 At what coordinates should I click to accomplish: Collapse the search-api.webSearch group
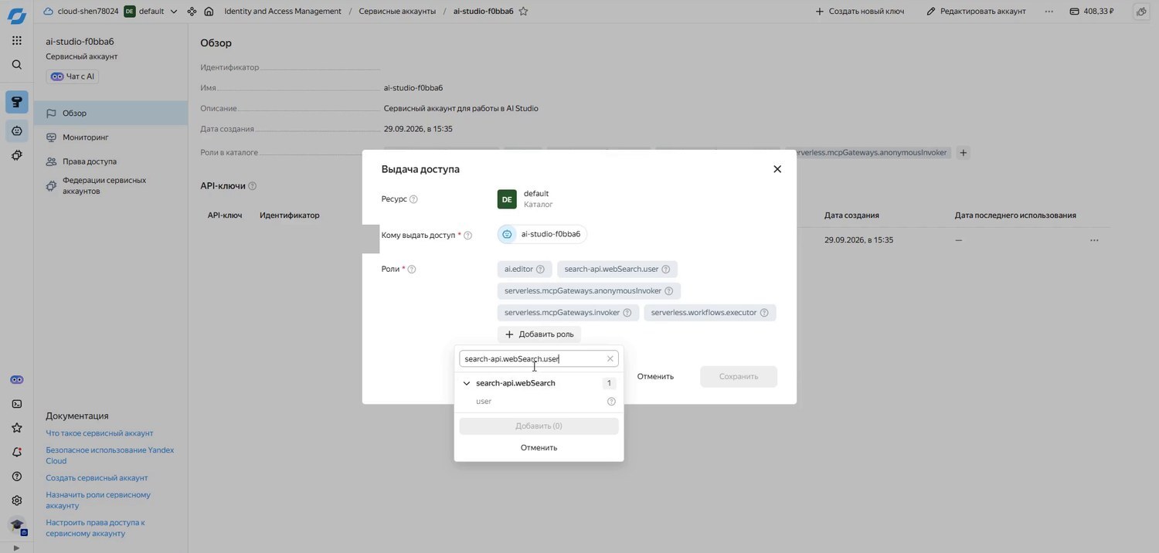(x=467, y=384)
